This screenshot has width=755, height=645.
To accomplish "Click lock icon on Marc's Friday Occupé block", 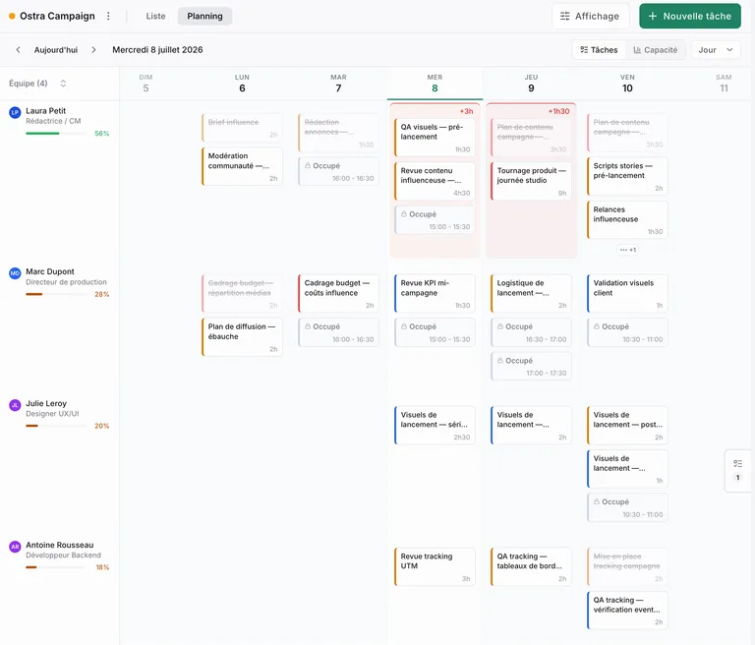I will tap(597, 326).
